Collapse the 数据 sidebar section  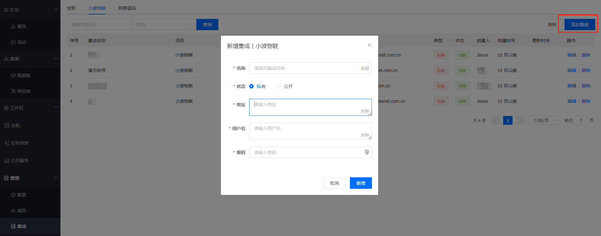coord(56,58)
